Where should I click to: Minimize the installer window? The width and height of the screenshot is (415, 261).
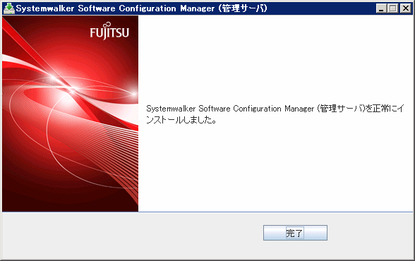(x=381, y=8)
